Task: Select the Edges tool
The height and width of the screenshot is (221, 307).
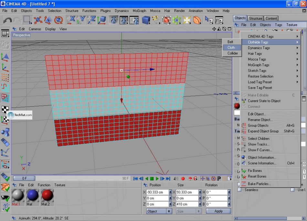Action: (x=5, y=88)
